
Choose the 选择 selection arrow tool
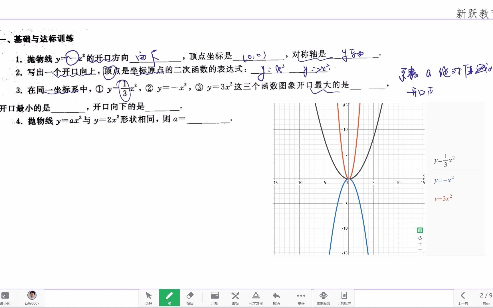[149, 298]
